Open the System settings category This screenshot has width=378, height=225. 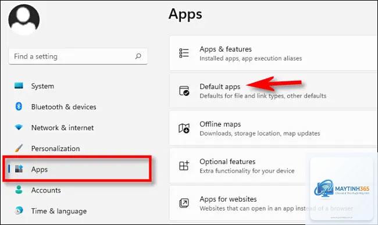point(42,86)
